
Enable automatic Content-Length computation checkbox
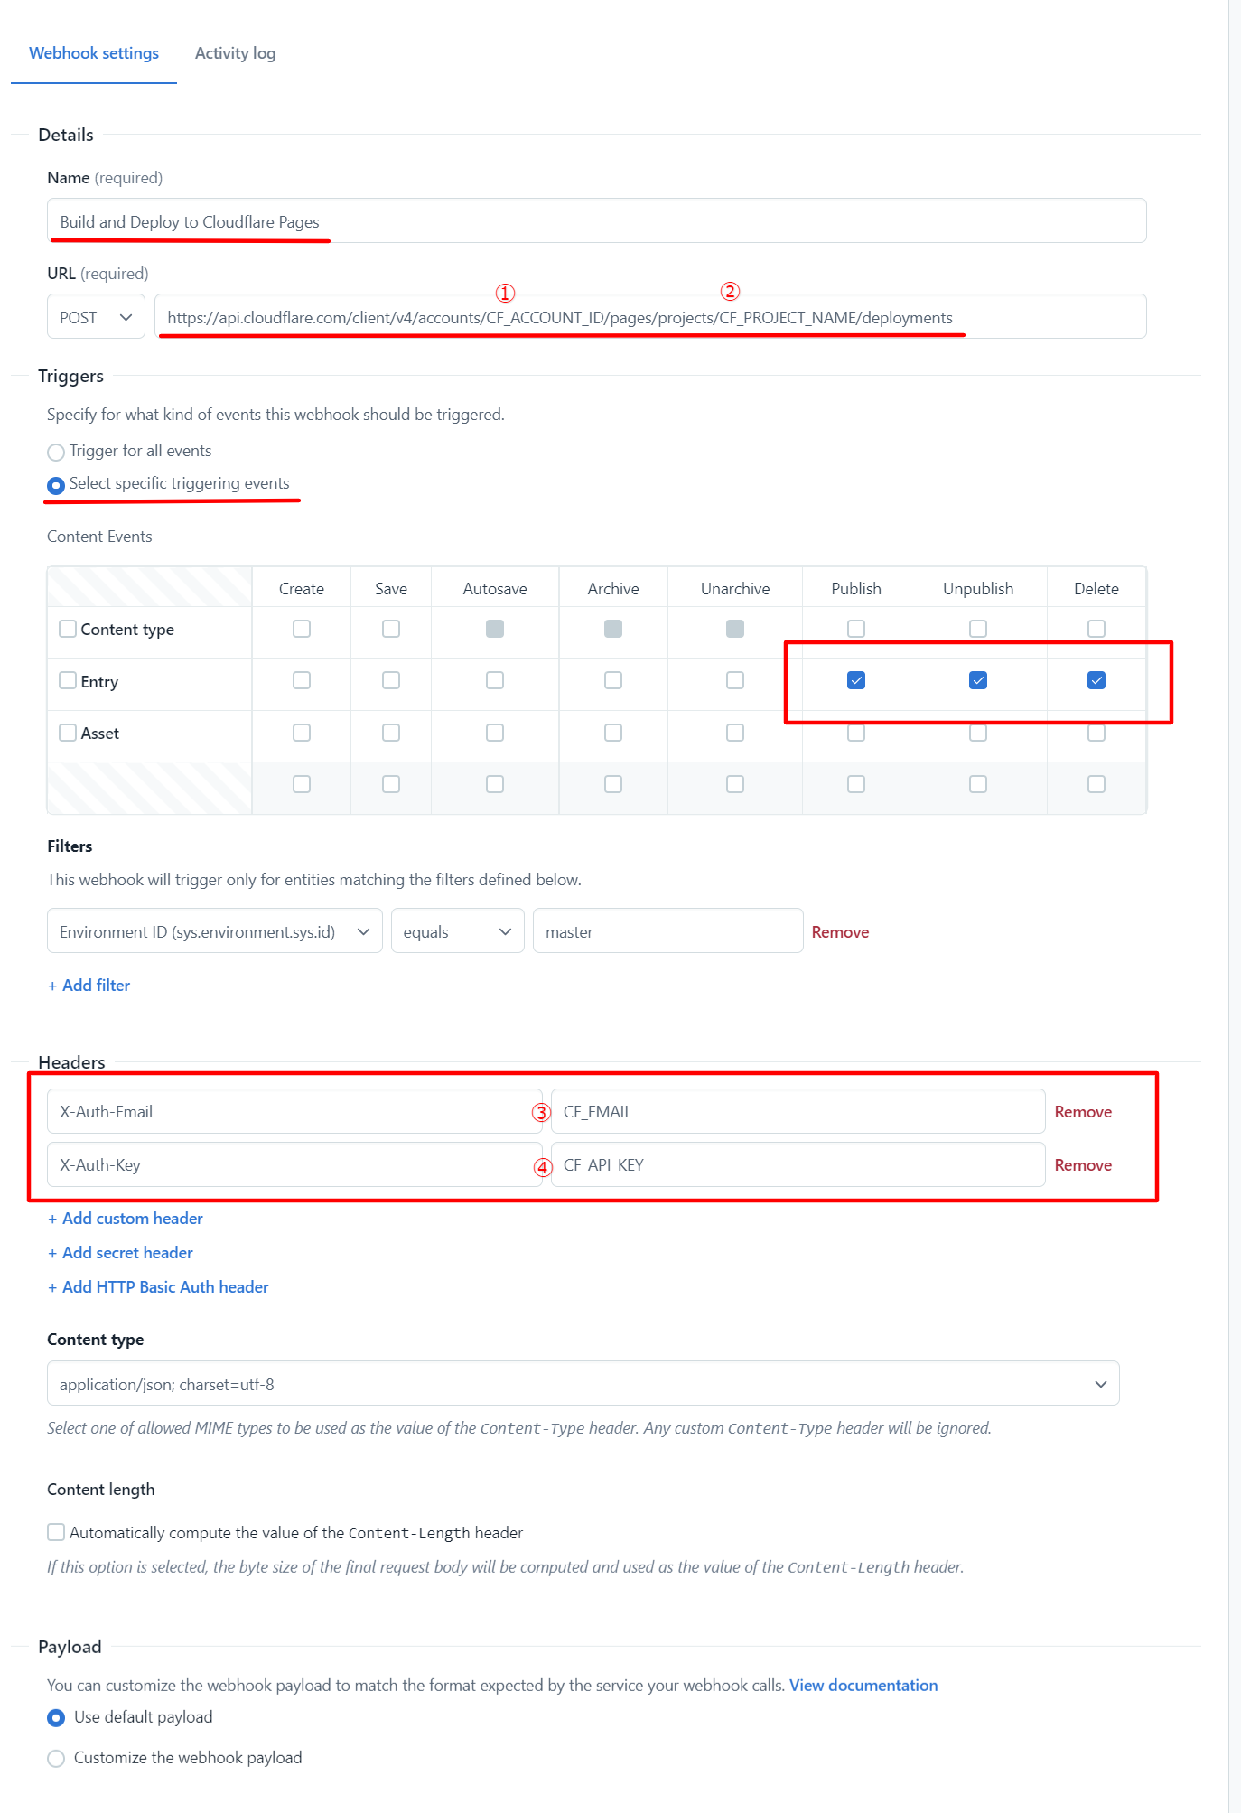(x=56, y=1532)
